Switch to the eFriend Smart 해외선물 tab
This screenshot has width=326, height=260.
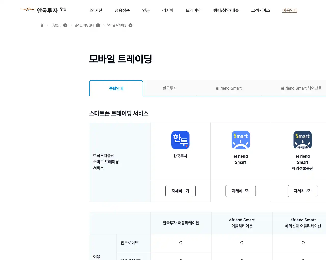[301, 88]
